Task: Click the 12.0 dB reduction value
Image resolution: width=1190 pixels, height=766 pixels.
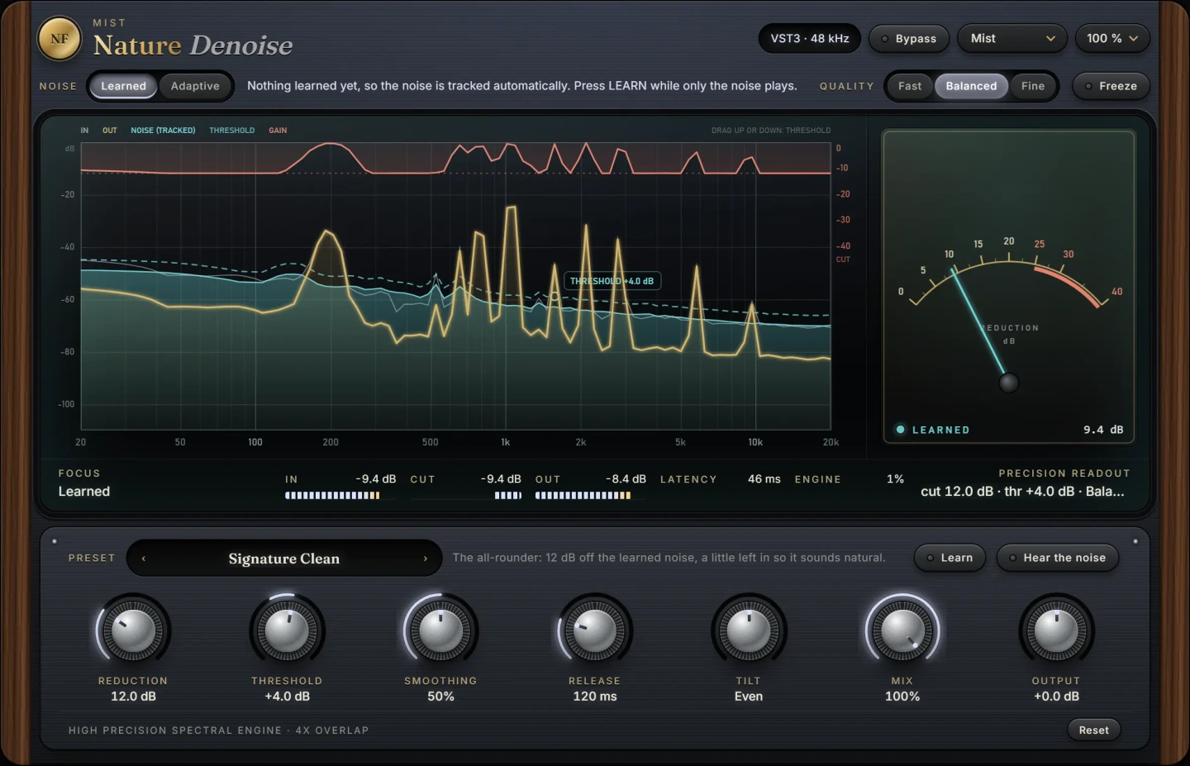Action: pyautogui.click(x=133, y=697)
